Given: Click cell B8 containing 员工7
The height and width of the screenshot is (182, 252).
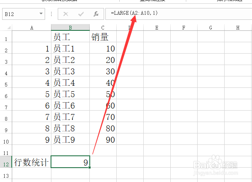Looking at the screenshot, I should tap(70, 116).
